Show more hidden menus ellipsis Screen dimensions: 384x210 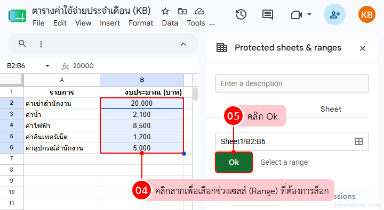[x=212, y=24]
